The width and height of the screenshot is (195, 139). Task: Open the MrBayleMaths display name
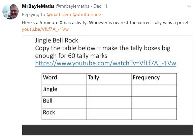coord(38,6)
